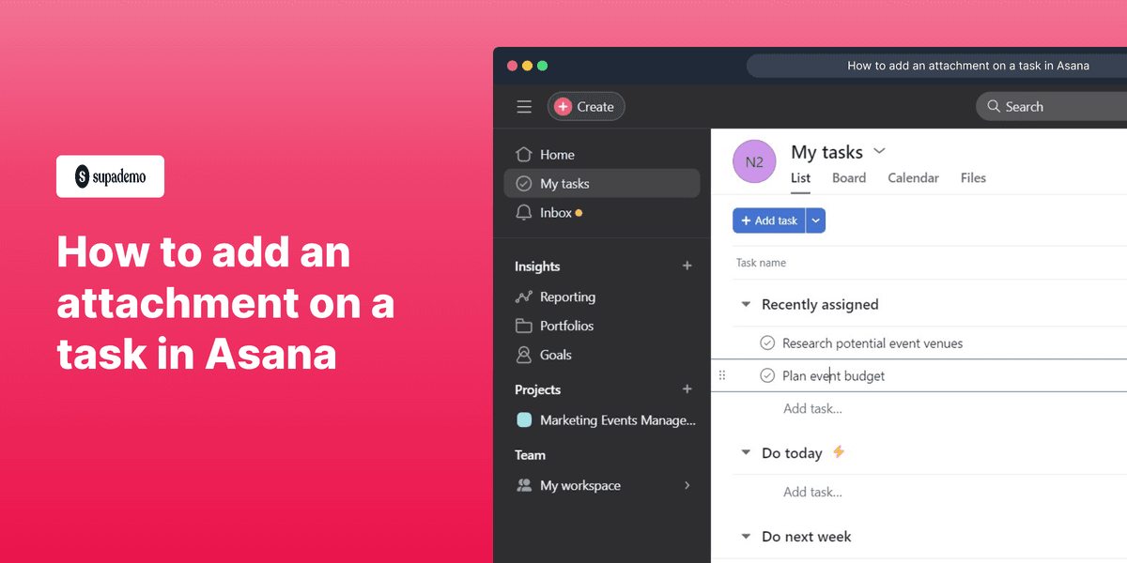Viewport: 1127px width, 563px height.
Task: Click the lightning bolt icon beside Do today
Action: pos(838,452)
